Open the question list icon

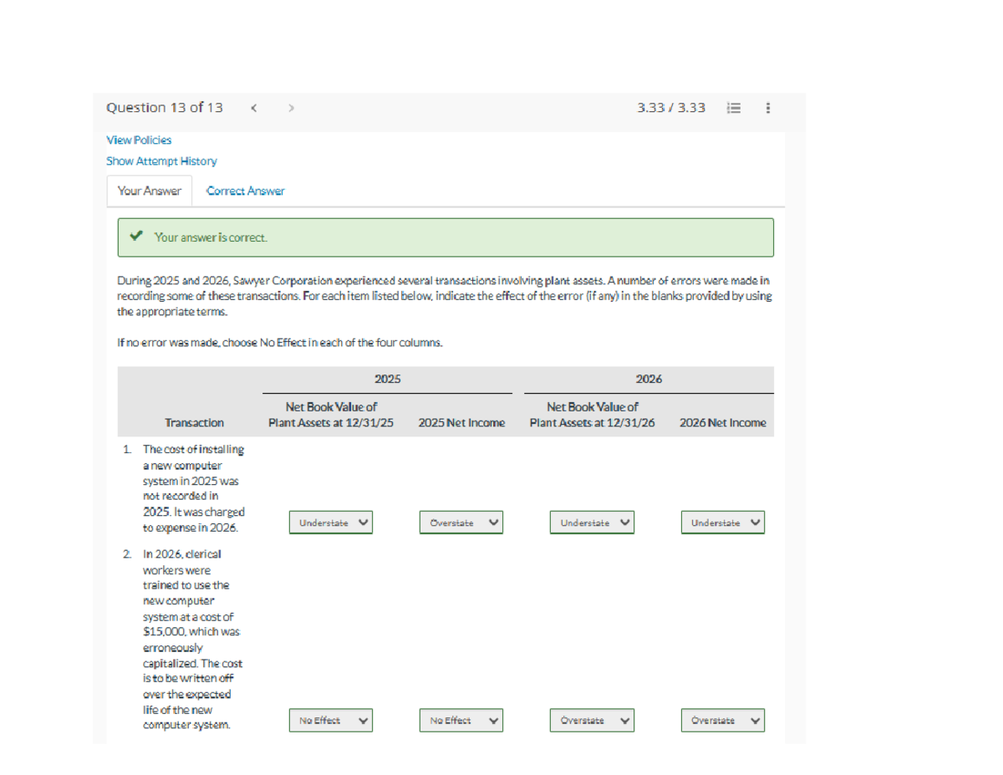point(734,108)
